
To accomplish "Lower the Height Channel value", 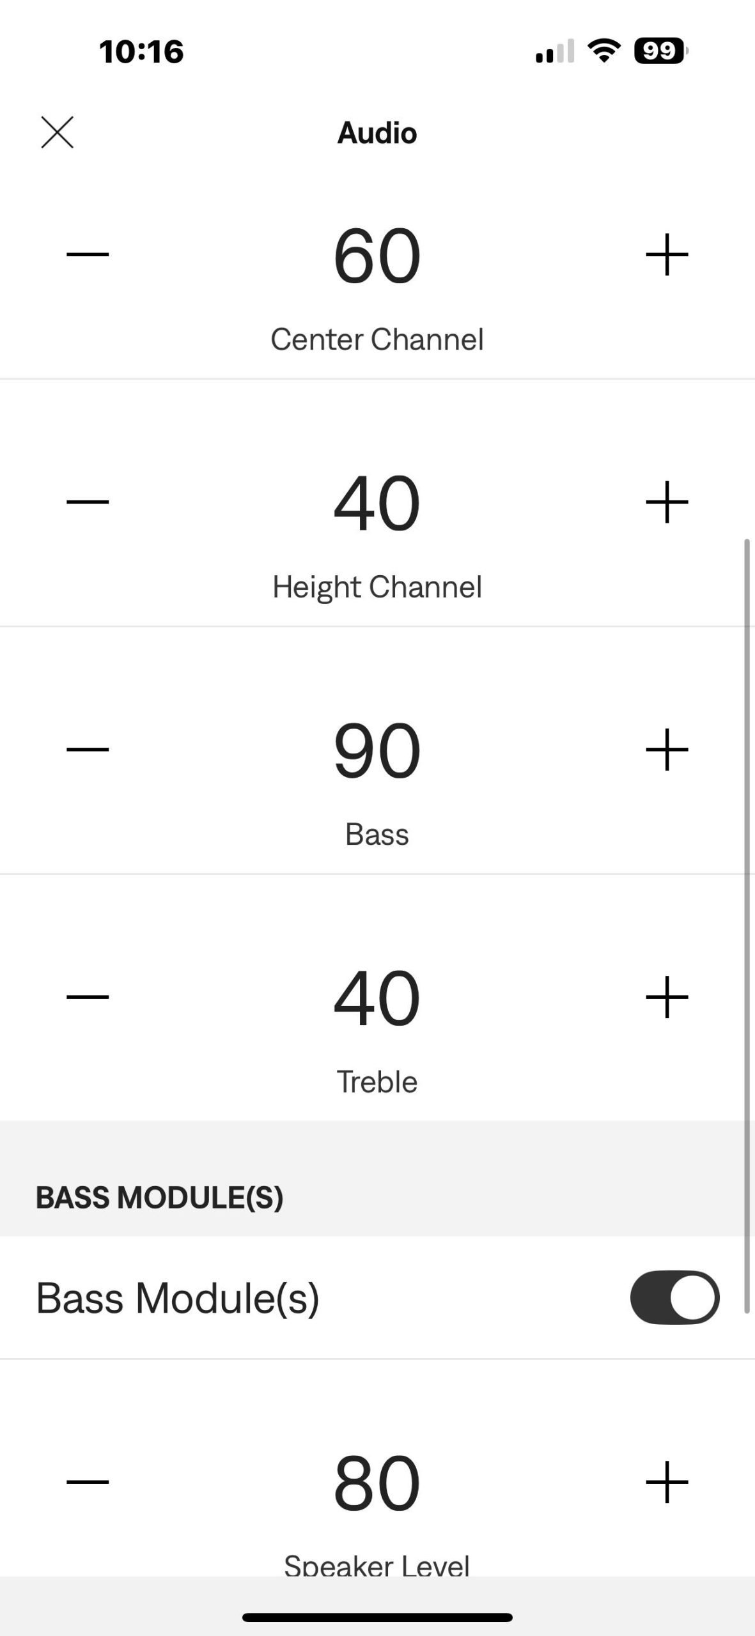I will tap(88, 502).
